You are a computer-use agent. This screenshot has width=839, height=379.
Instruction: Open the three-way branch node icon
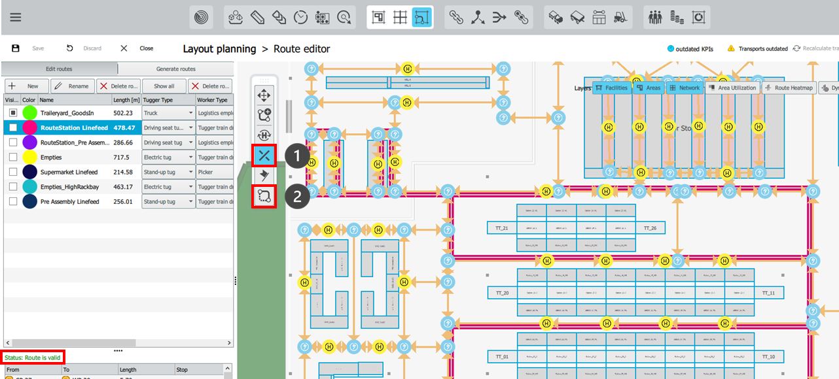pyautogui.click(x=478, y=18)
